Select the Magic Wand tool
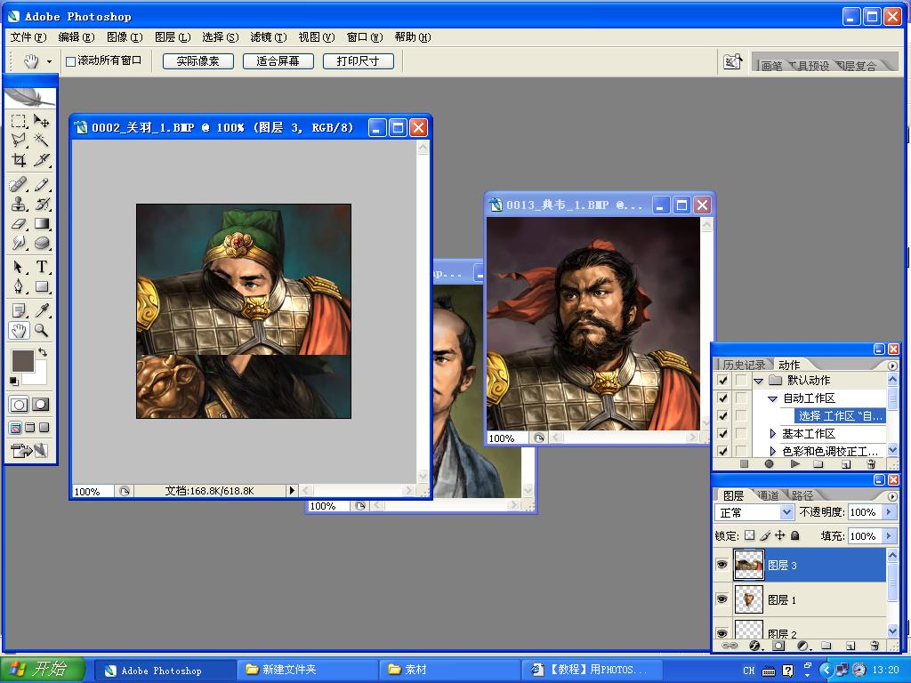Screen dimensions: 911x683 pos(42,141)
